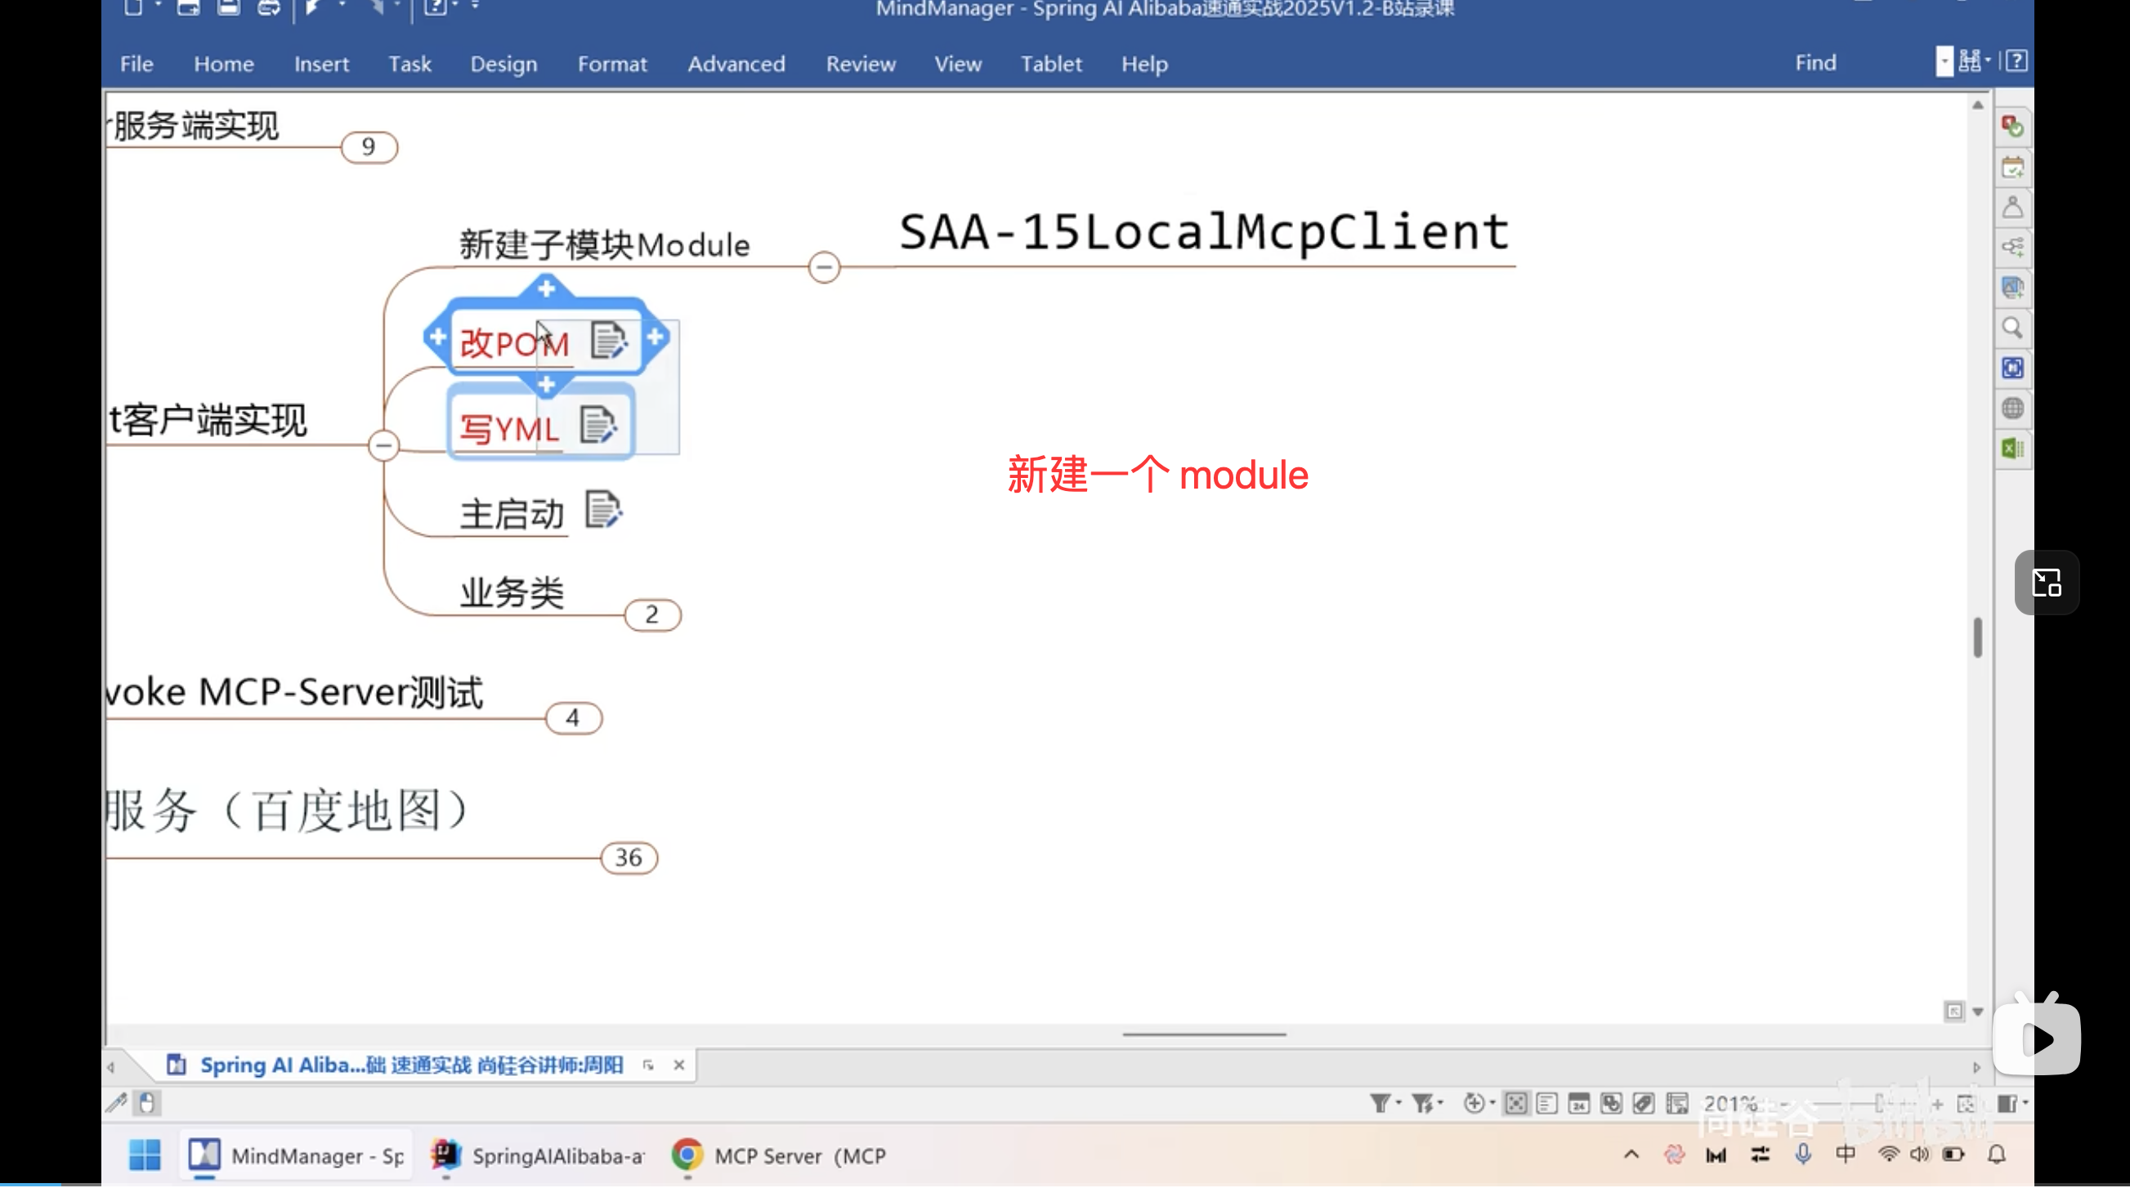Switch to the Design ribbon tab
Screen dimensions: 2130x1188
pos(503,64)
